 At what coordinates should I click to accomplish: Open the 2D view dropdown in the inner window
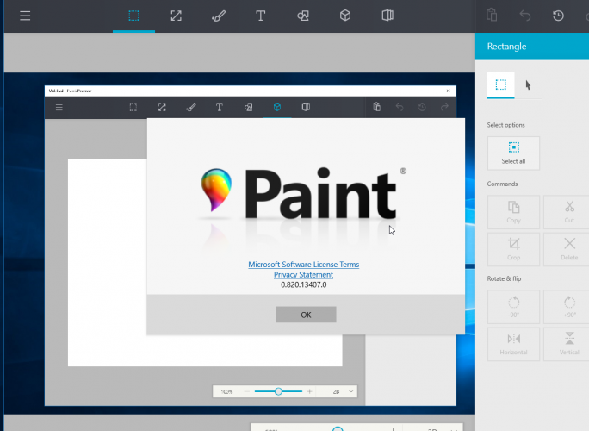[343, 391]
